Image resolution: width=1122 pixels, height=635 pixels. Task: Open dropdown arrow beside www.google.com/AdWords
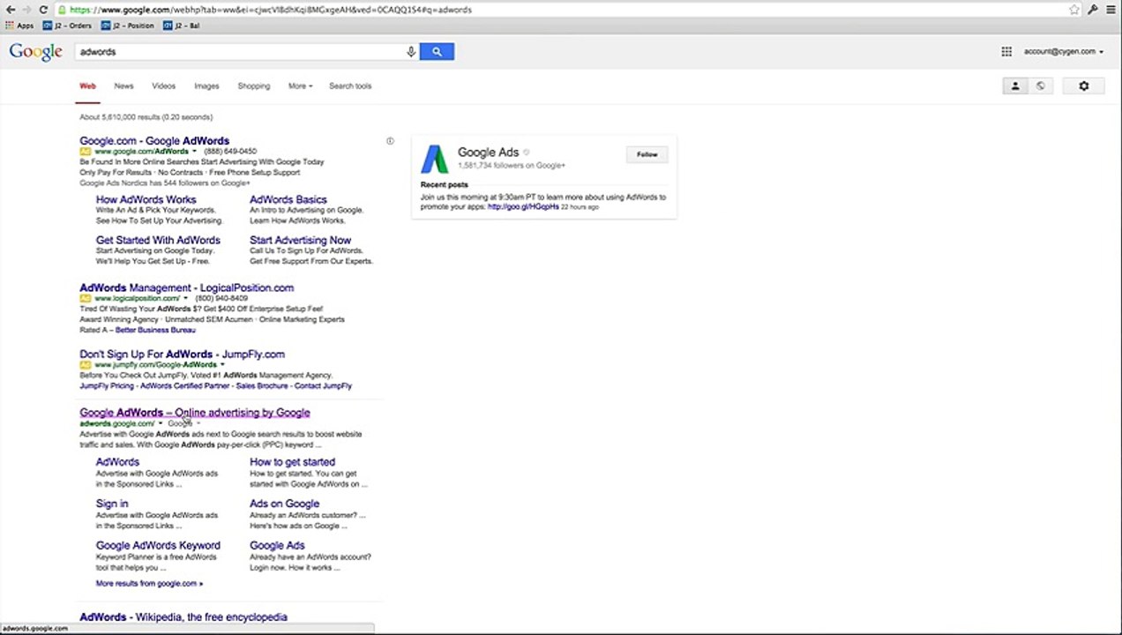tap(195, 152)
